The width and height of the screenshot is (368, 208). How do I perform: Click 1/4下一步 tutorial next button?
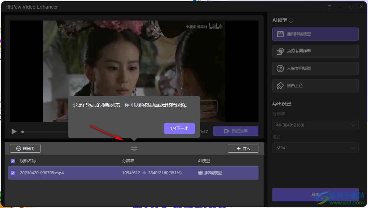179,129
